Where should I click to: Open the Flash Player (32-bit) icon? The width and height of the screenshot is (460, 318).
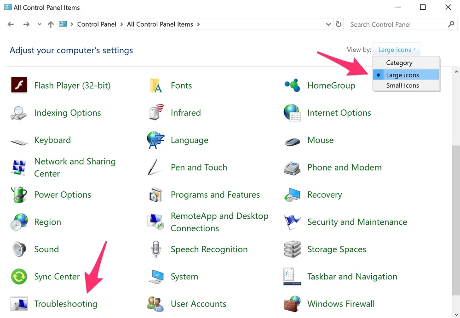click(19, 85)
